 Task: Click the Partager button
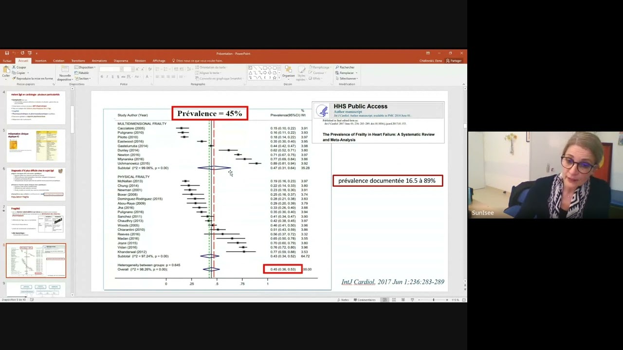[x=454, y=61]
